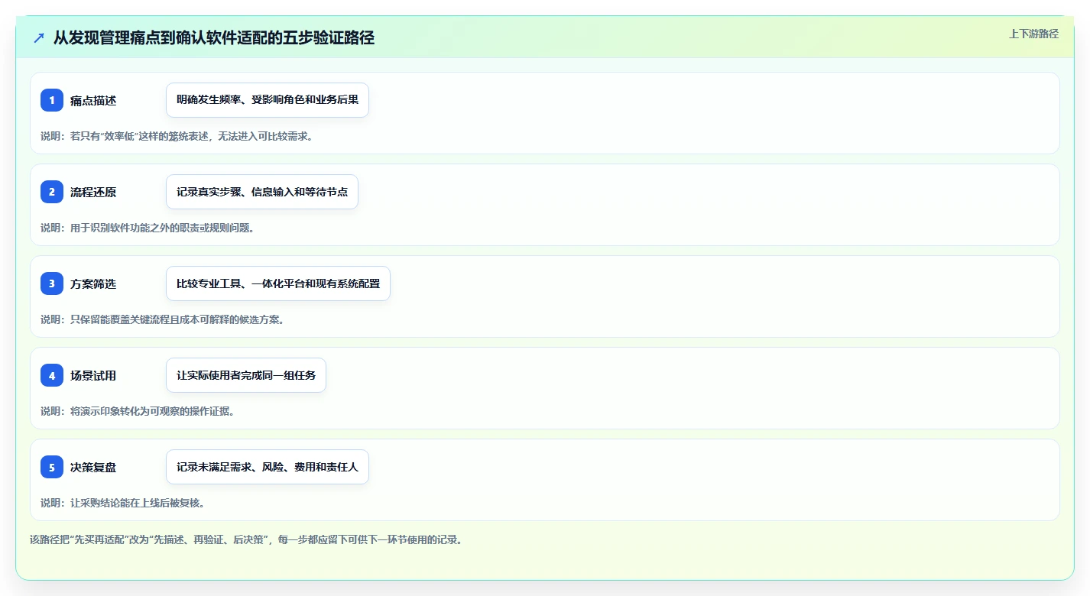Image resolution: width=1090 pixels, height=596 pixels.
Task: Click the note about 采购结论上线后复核
Action: (x=123, y=503)
